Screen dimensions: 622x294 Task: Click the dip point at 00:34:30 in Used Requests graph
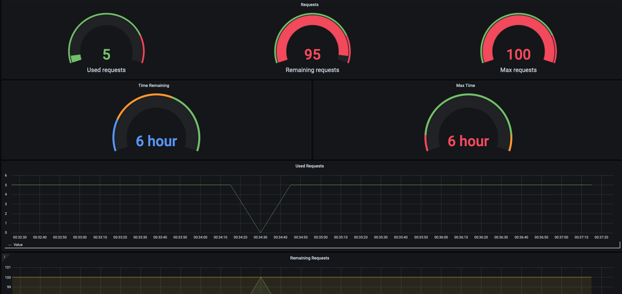261,232
